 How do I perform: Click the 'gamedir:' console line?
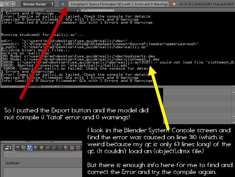coord(100,44)
